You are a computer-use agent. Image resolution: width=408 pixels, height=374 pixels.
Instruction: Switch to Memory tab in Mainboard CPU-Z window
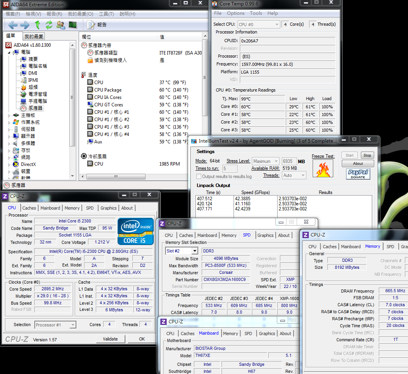coord(230,333)
